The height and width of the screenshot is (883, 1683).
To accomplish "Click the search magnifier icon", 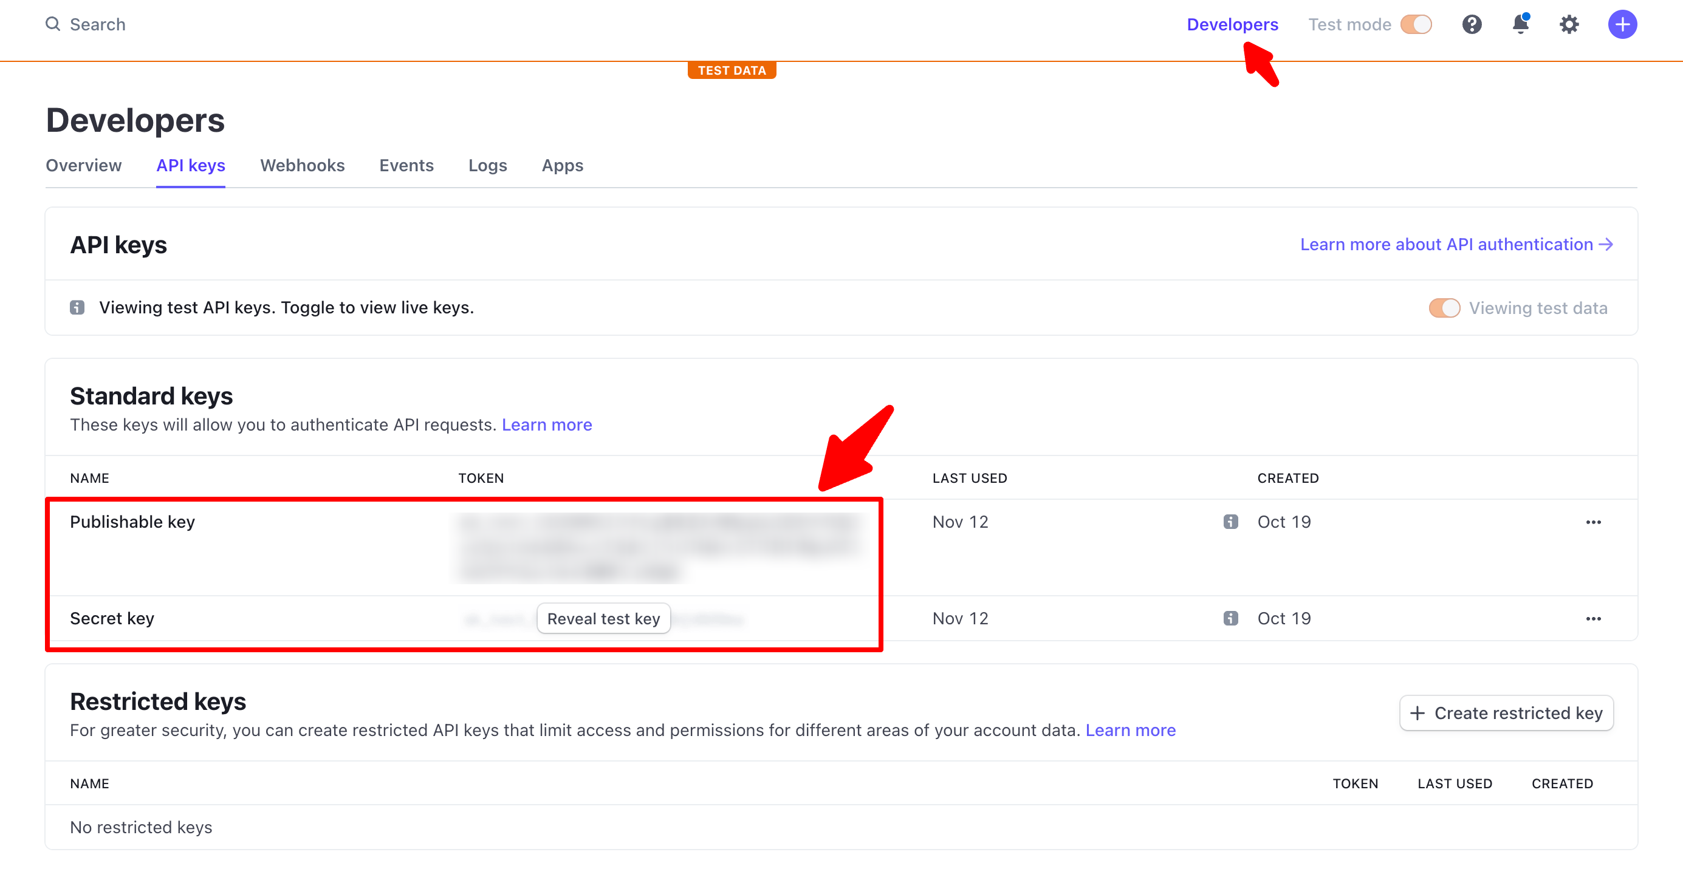I will click(x=52, y=24).
